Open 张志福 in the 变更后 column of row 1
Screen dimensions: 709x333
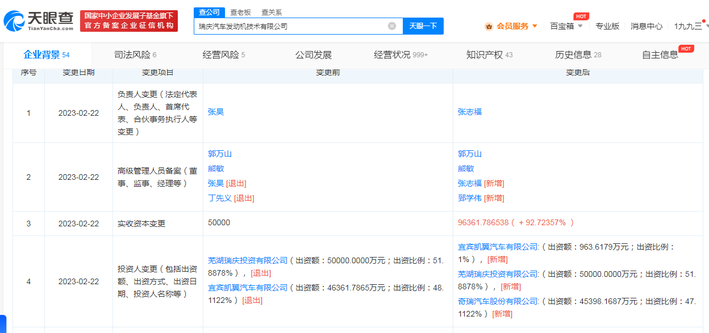click(470, 112)
